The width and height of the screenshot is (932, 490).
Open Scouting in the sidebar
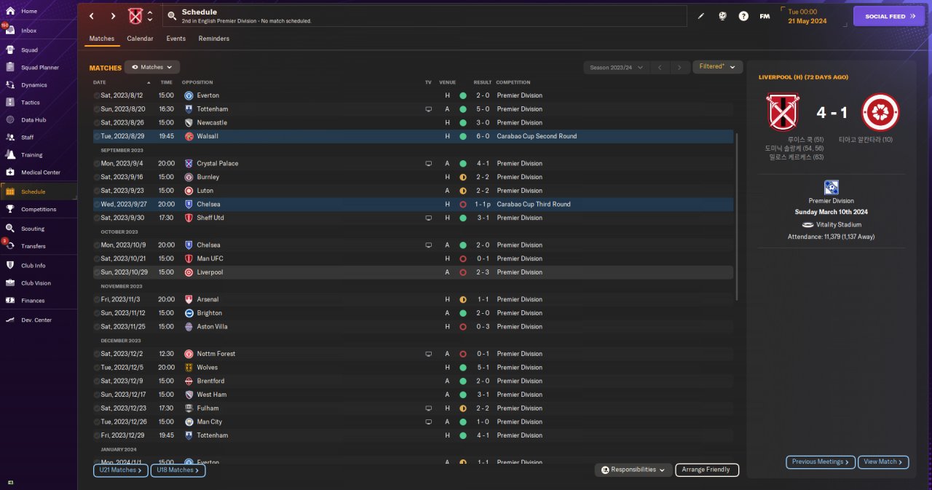39,229
